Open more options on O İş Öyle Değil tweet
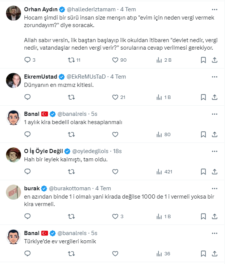The width and height of the screenshot is (231, 264). coord(214,151)
